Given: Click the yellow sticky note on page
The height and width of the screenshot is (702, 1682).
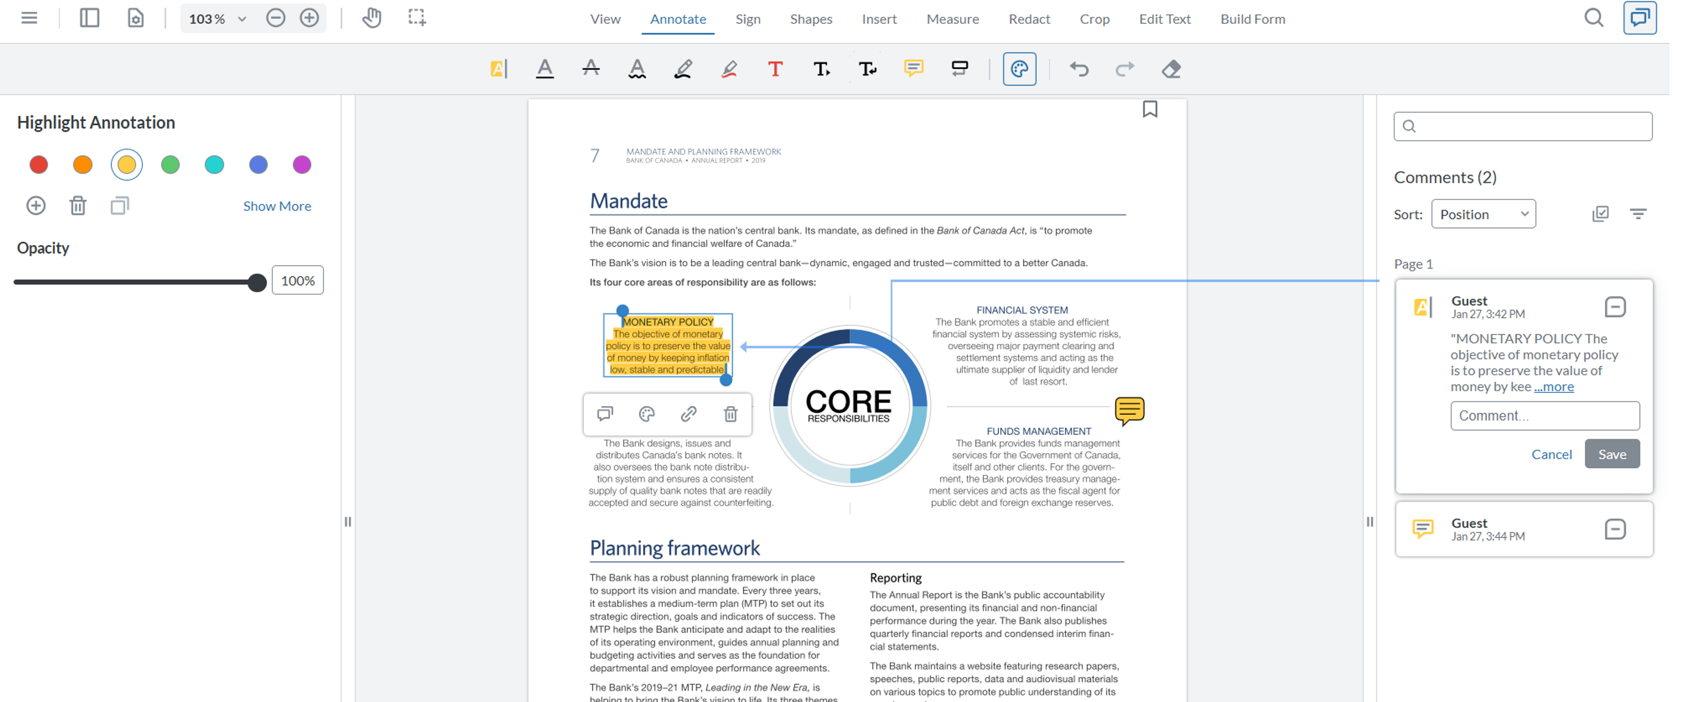Looking at the screenshot, I should point(1130,411).
